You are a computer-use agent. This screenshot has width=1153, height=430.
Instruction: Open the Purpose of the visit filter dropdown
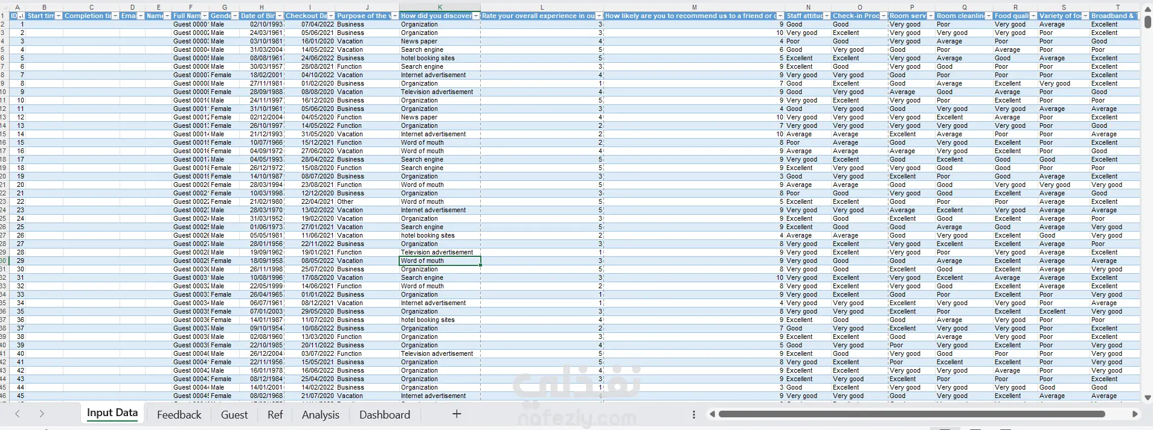[x=395, y=16]
